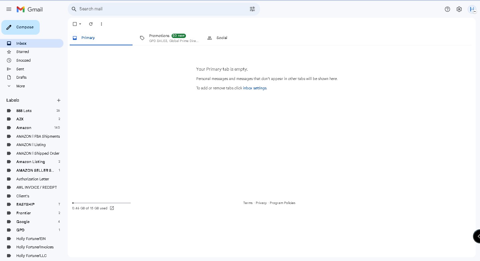This screenshot has height=261, width=480.
Task: Click the Frontier label icon
Action: pyautogui.click(x=9, y=213)
